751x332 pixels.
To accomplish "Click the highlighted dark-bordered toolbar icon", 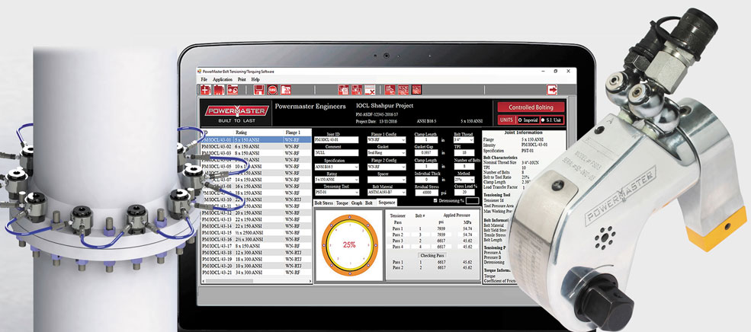I will click(417, 89).
